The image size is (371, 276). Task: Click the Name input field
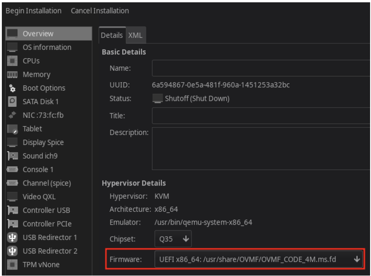pyautogui.click(x=261, y=68)
